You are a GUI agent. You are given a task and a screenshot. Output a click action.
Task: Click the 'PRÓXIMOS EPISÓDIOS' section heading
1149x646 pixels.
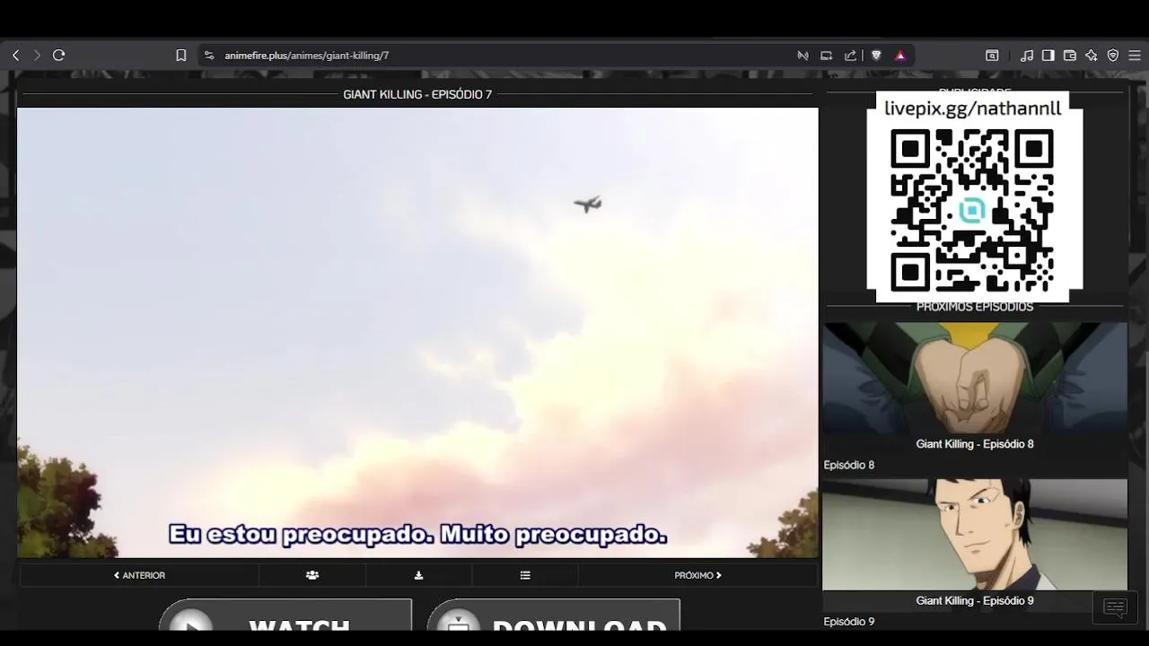(x=975, y=307)
